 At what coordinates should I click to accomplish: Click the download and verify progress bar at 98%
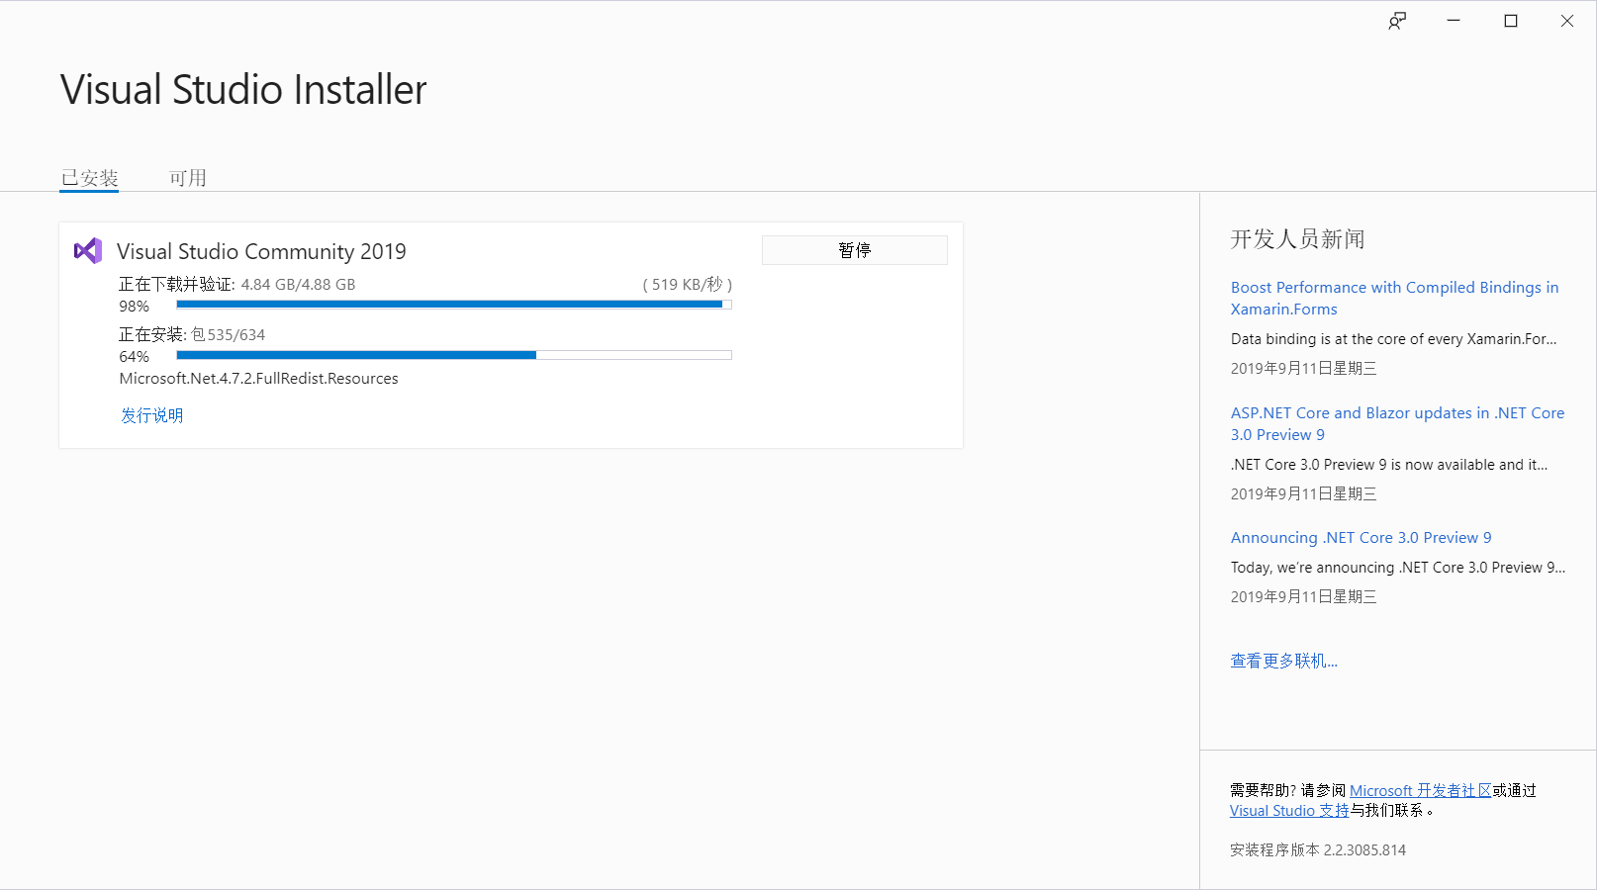coord(454,305)
